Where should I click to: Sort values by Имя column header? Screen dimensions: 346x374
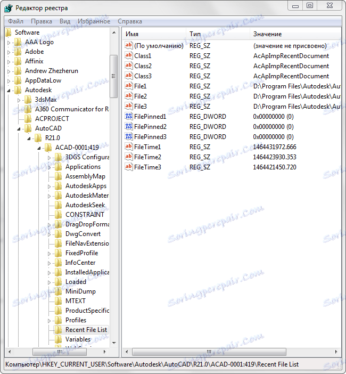154,34
